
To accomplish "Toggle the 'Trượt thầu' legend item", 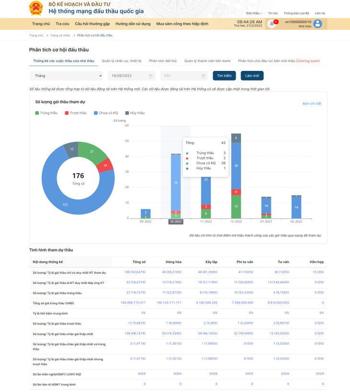I will click(x=76, y=113).
